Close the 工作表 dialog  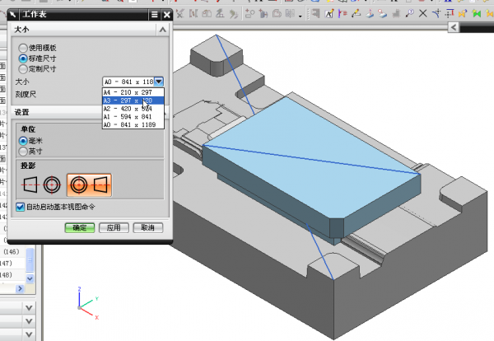tap(167, 15)
